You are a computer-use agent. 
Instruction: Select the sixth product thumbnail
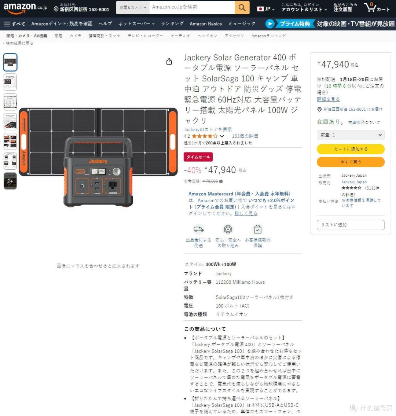pos(10,161)
